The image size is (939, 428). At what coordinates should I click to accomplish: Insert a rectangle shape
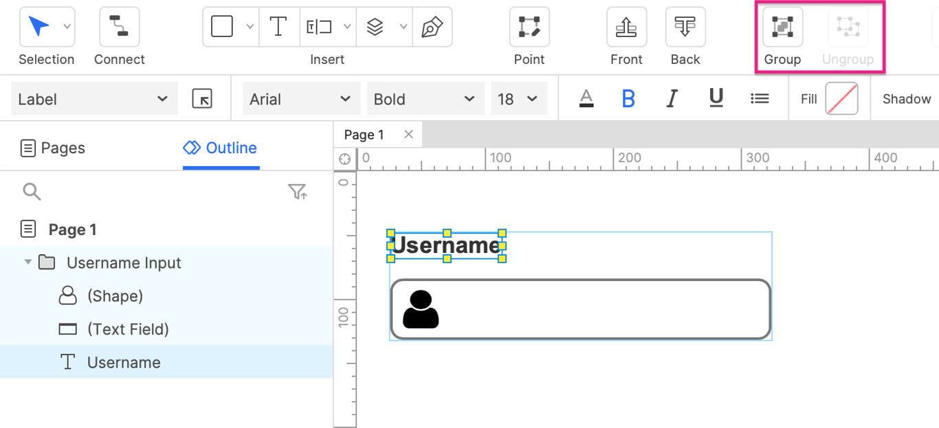[221, 27]
